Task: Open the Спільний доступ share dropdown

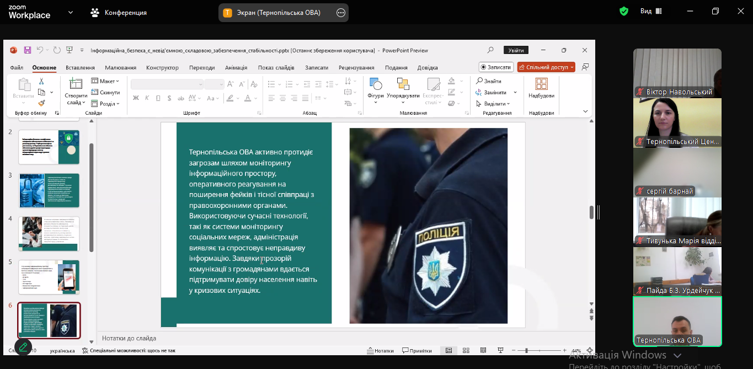Action: click(546, 67)
